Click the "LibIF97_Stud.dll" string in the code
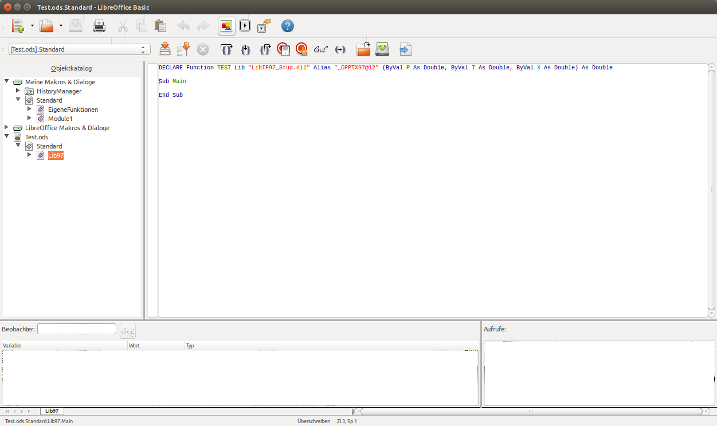717x426 pixels. pyautogui.click(x=279, y=68)
